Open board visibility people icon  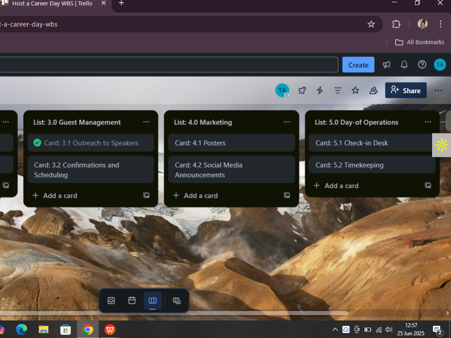(373, 91)
